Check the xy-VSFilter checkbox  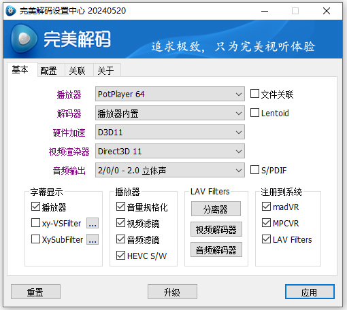pos(35,223)
